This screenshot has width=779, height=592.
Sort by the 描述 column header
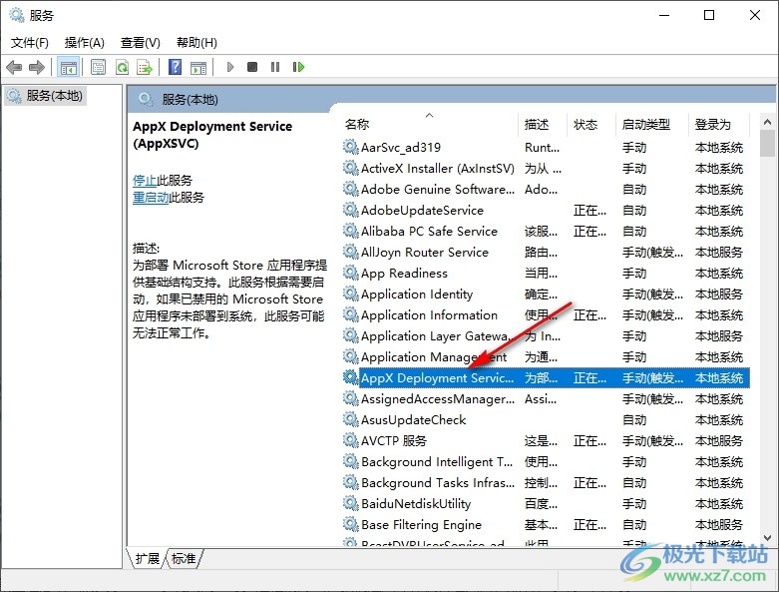click(543, 124)
